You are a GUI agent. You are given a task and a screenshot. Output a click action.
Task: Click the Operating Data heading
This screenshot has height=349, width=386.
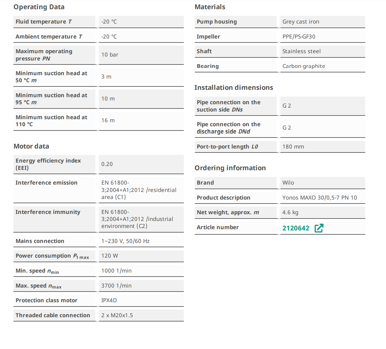[x=39, y=7]
